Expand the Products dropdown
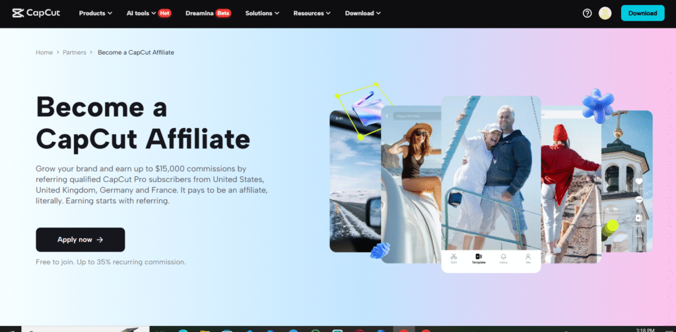The image size is (676, 332). (95, 13)
